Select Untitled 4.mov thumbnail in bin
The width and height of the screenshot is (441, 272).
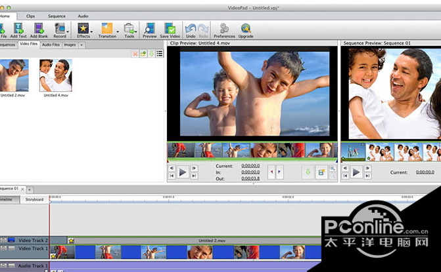pyautogui.click(x=56, y=75)
